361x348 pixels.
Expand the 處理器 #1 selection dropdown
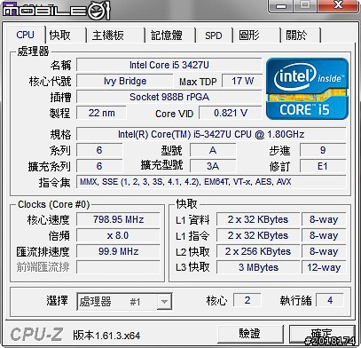pyautogui.click(x=164, y=302)
